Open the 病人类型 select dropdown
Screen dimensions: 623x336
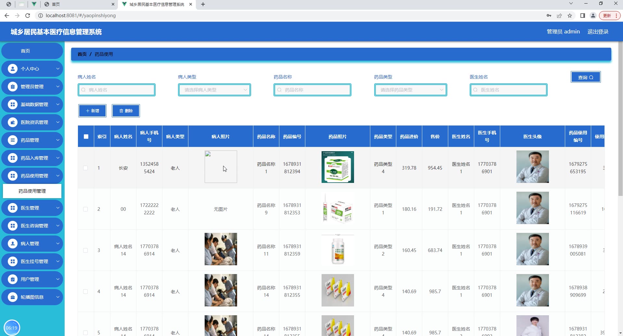(x=214, y=90)
